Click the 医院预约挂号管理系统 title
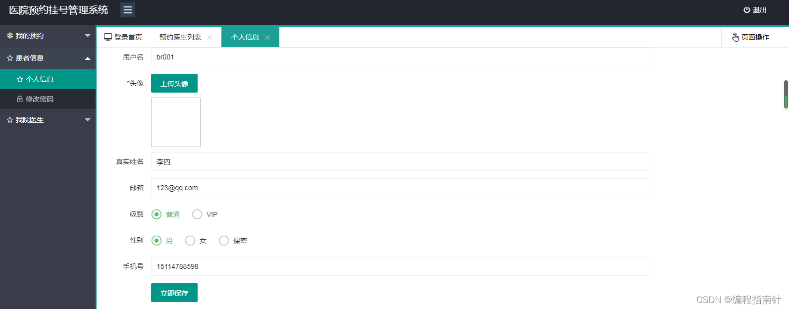The height and width of the screenshot is (309, 789). point(58,10)
